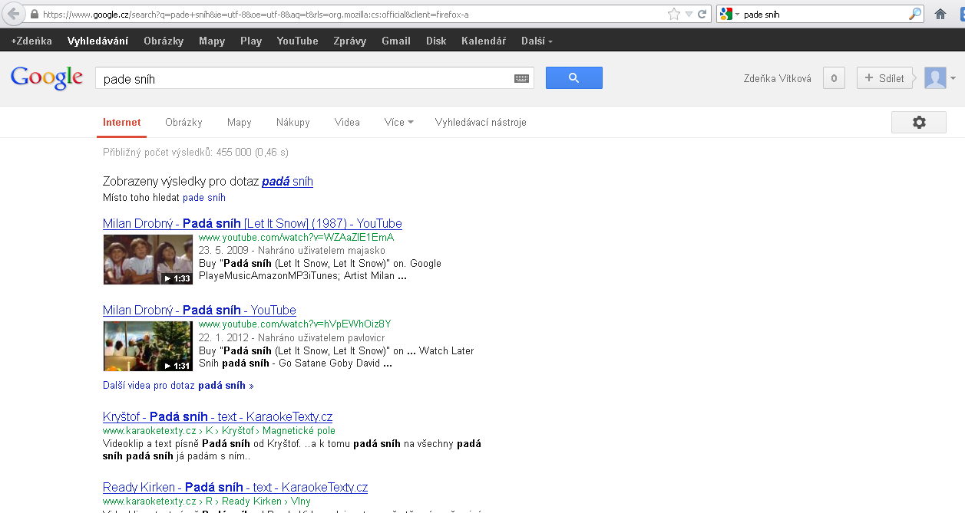The width and height of the screenshot is (965, 513).
Task: Open Disk in the Google bar
Action: tap(436, 41)
